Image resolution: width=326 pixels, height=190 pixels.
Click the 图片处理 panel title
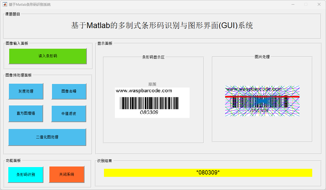click(262, 57)
